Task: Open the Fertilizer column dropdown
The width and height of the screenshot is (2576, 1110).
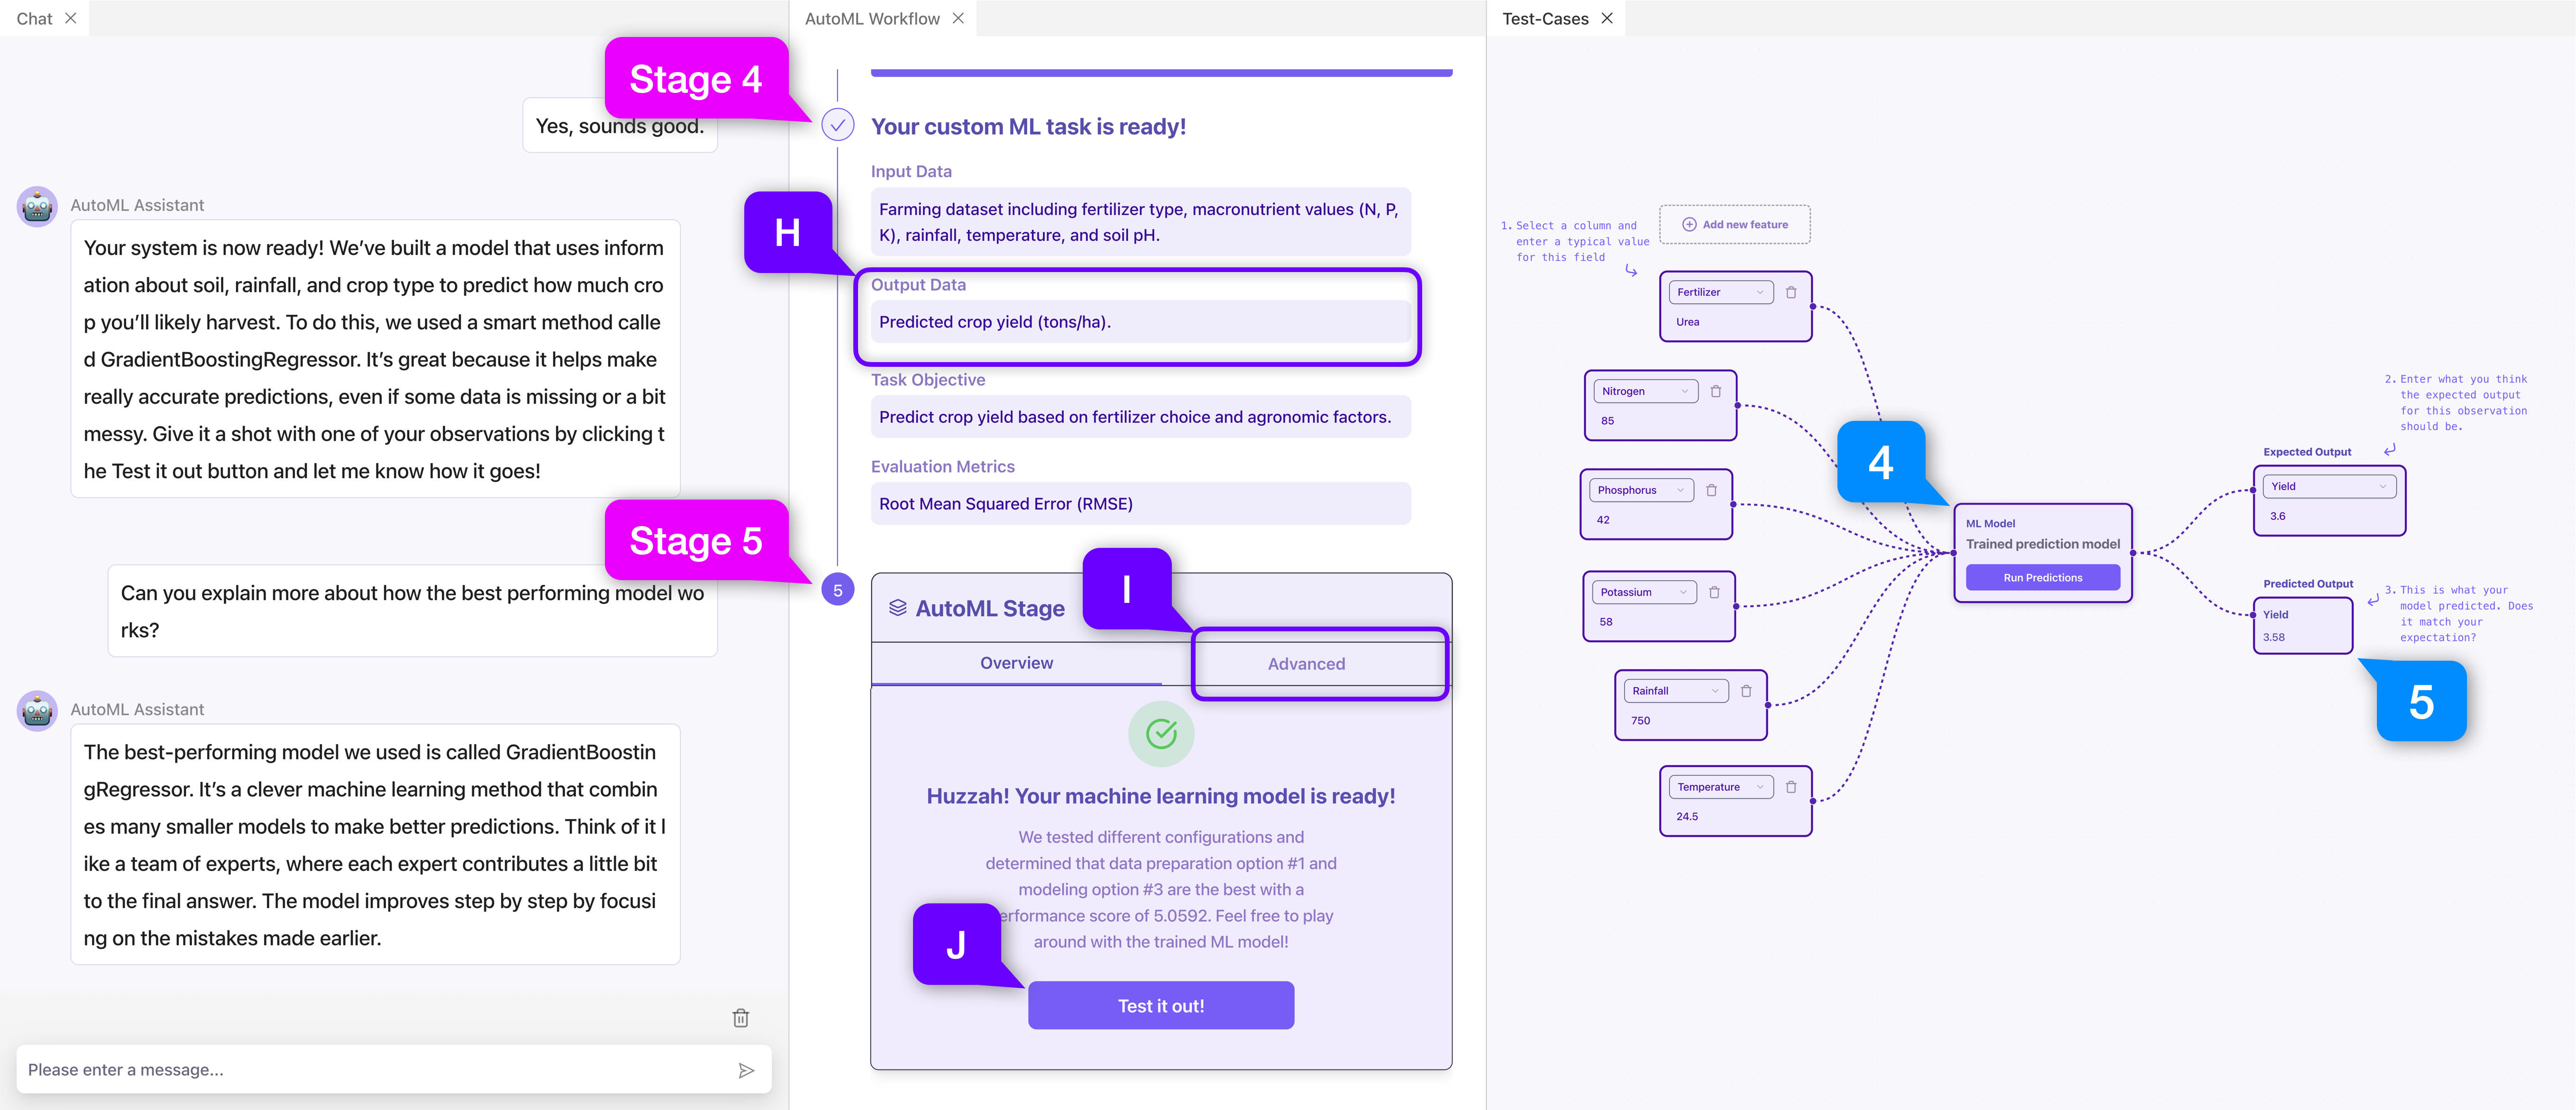Action: click(x=1721, y=292)
